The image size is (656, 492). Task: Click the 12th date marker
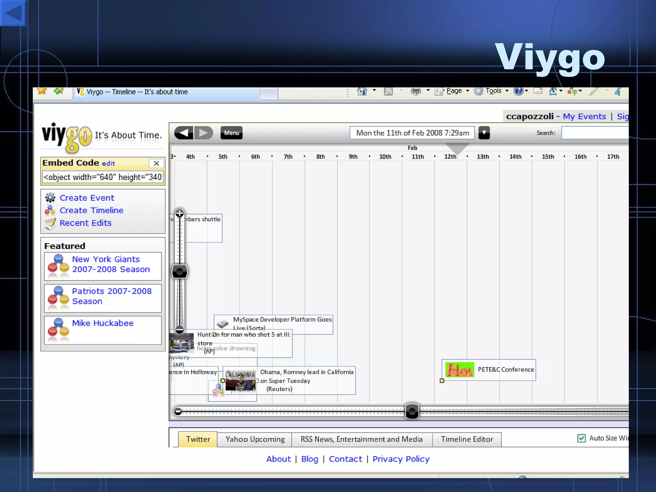pos(450,157)
